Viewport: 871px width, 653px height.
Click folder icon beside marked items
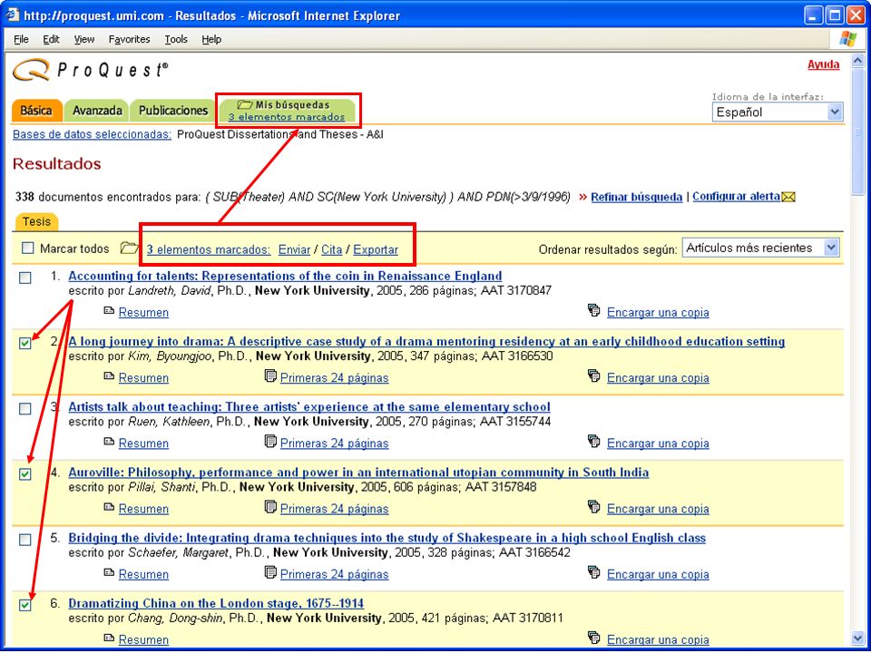point(130,249)
